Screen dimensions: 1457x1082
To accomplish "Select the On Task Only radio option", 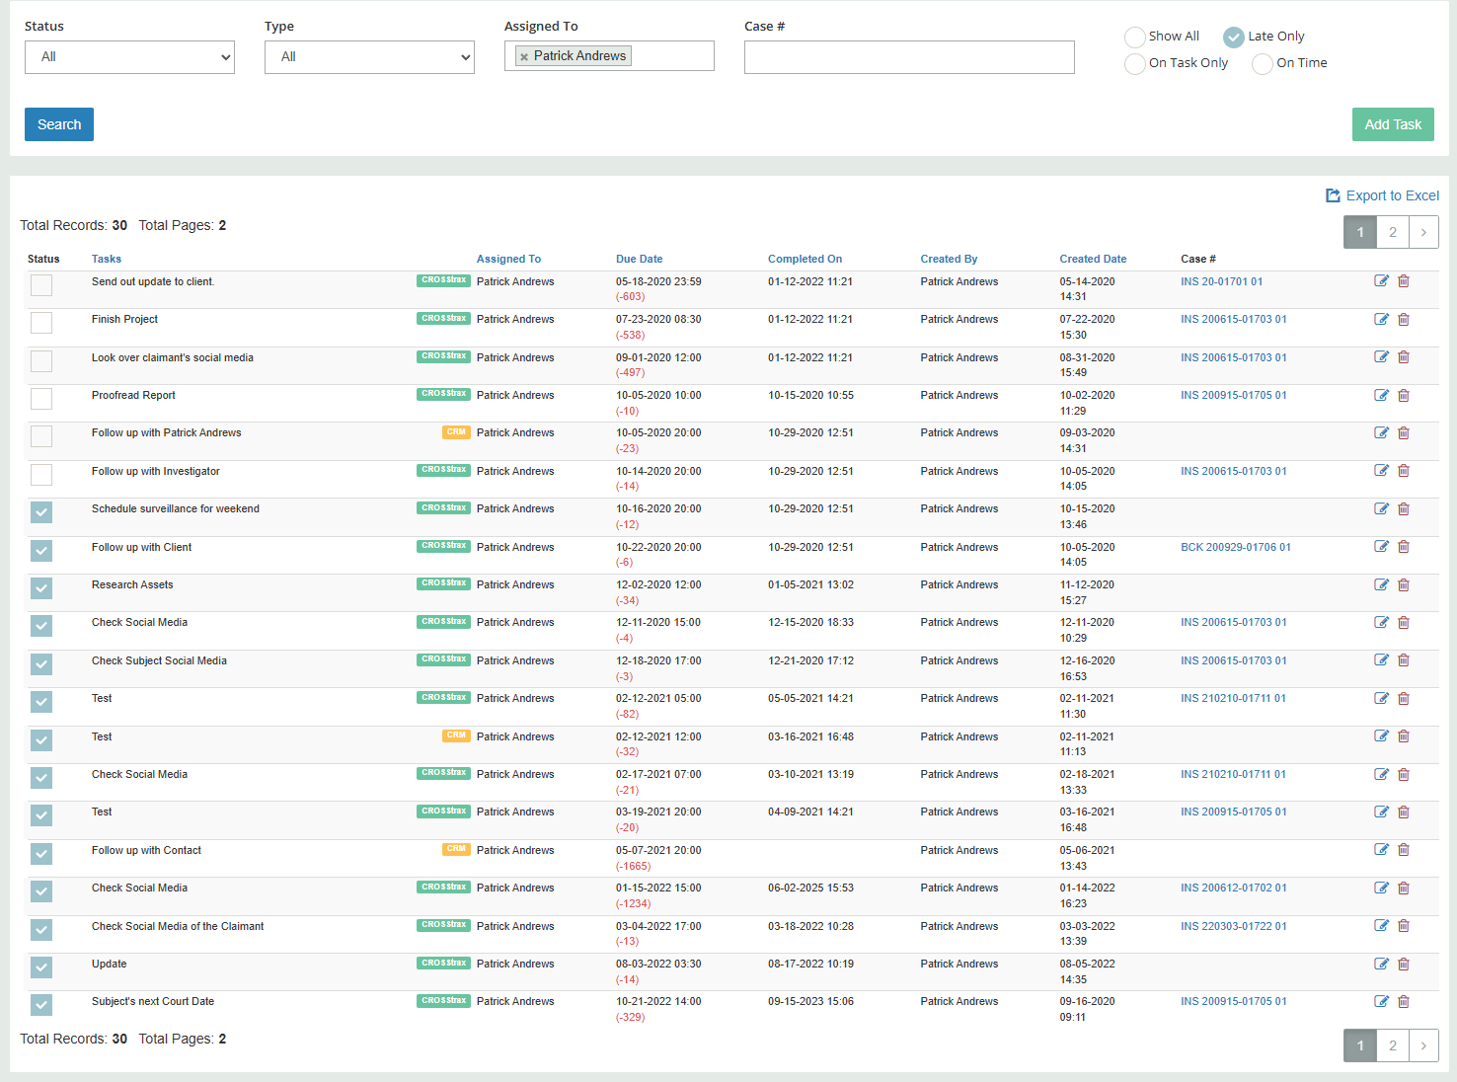I will 1135,63.
